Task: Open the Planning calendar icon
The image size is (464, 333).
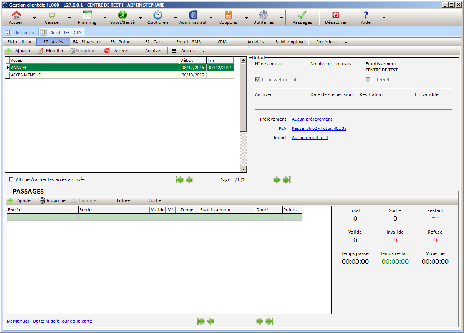Action: coord(87,15)
